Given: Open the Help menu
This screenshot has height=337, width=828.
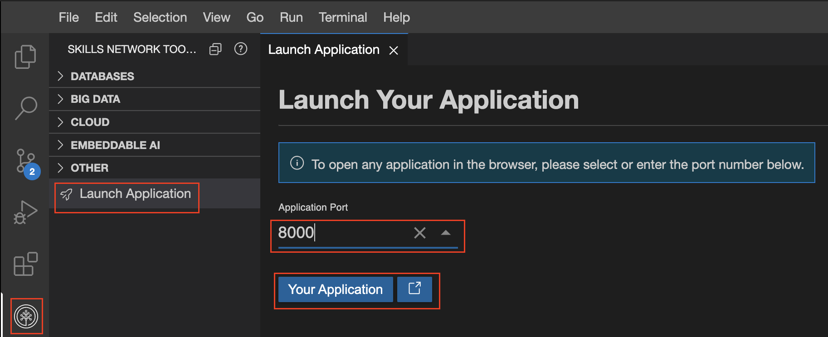Looking at the screenshot, I should [x=396, y=17].
